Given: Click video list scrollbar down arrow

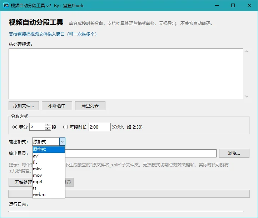Looking at the screenshot, I should [x=247, y=96].
